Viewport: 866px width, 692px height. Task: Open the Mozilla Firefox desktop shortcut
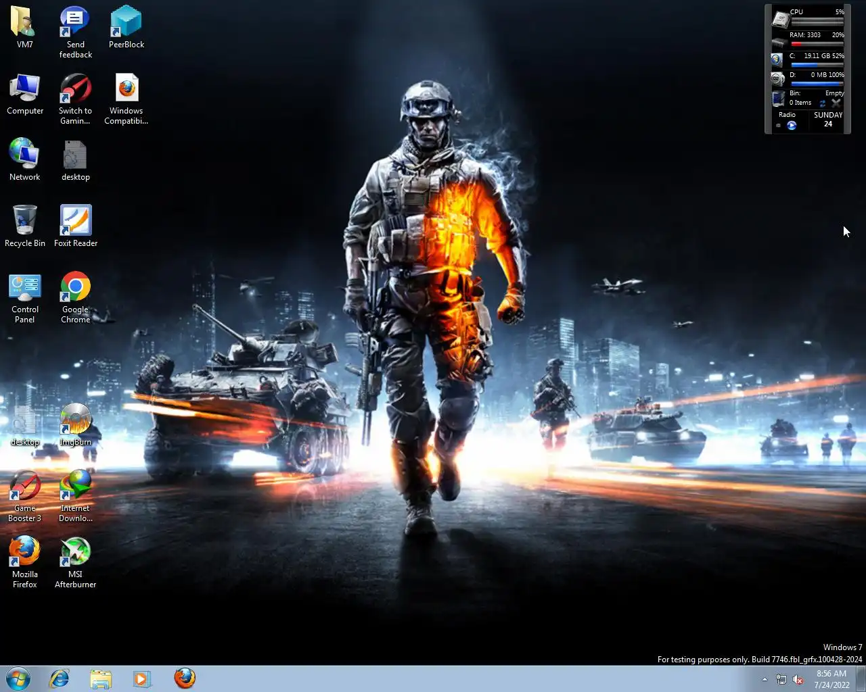25,563
